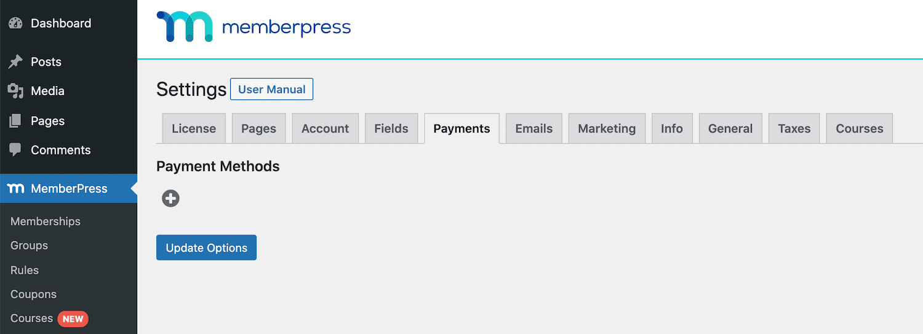
Task: Open Courses marked with NEW badge
Action: [x=32, y=318]
